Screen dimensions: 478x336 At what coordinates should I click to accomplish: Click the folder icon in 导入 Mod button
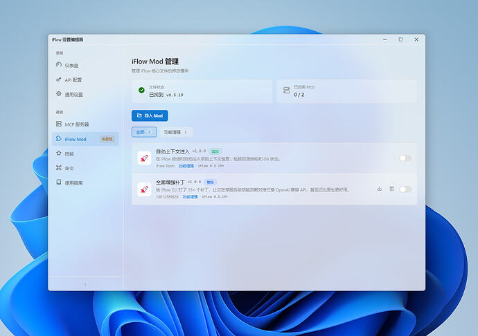coord(139,115)
